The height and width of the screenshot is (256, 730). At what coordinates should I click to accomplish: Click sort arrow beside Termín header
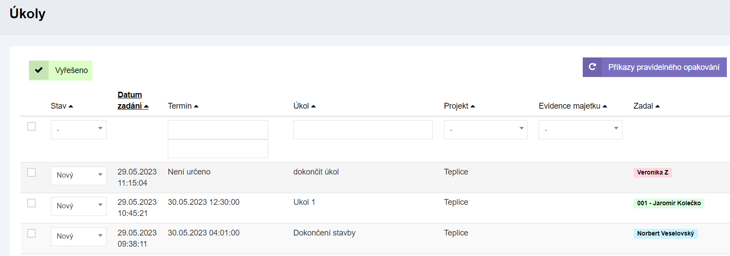coord(196,106)
